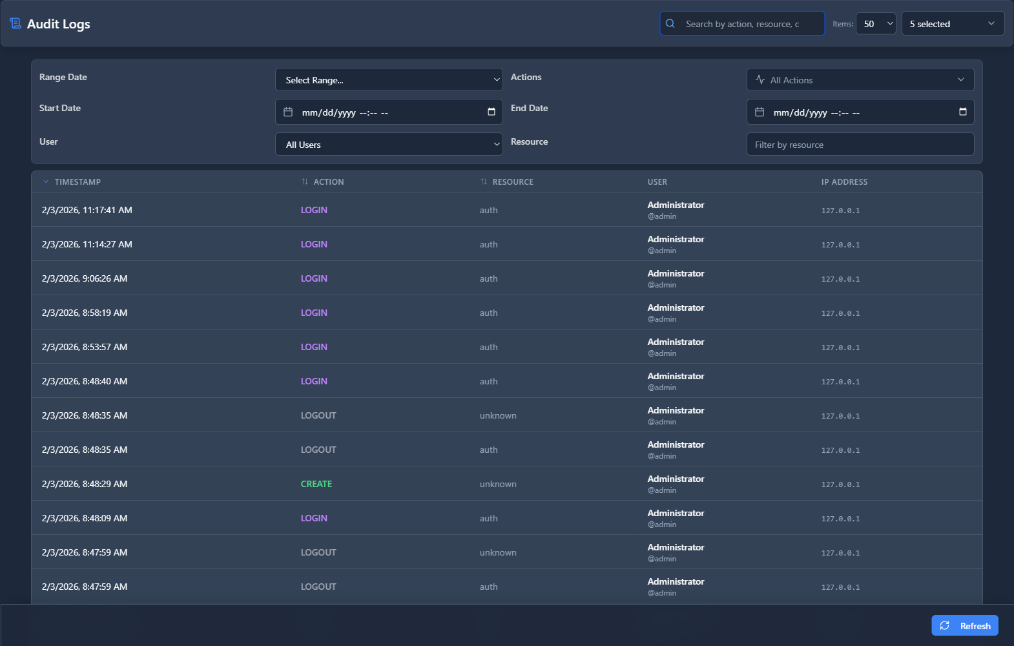The width and height of the screenshot is (1014, 646).
Task: Sort by TIMESTAMP column header
Action: pos(78,182)
